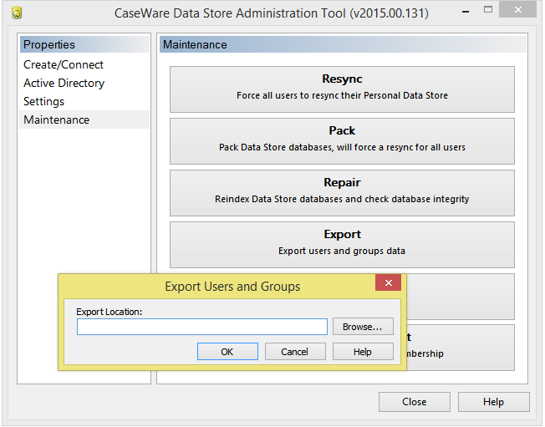Confirm export with OK button
This screenshot has height=427, width=545.
[227, 352]
